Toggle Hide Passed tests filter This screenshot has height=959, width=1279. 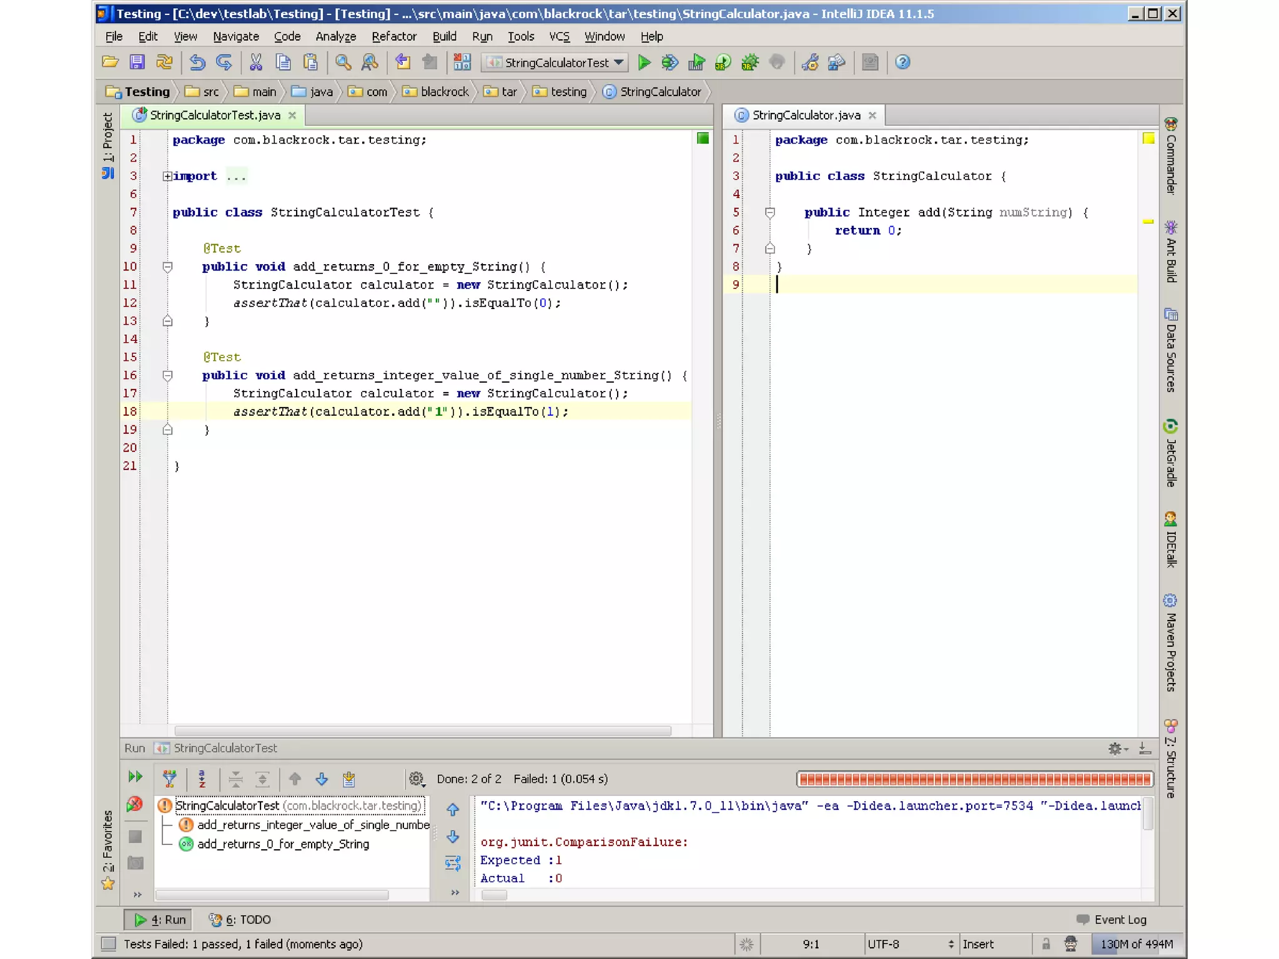point(169,779)
